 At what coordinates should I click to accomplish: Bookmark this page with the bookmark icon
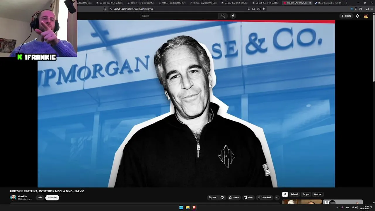tap(105, 9)
